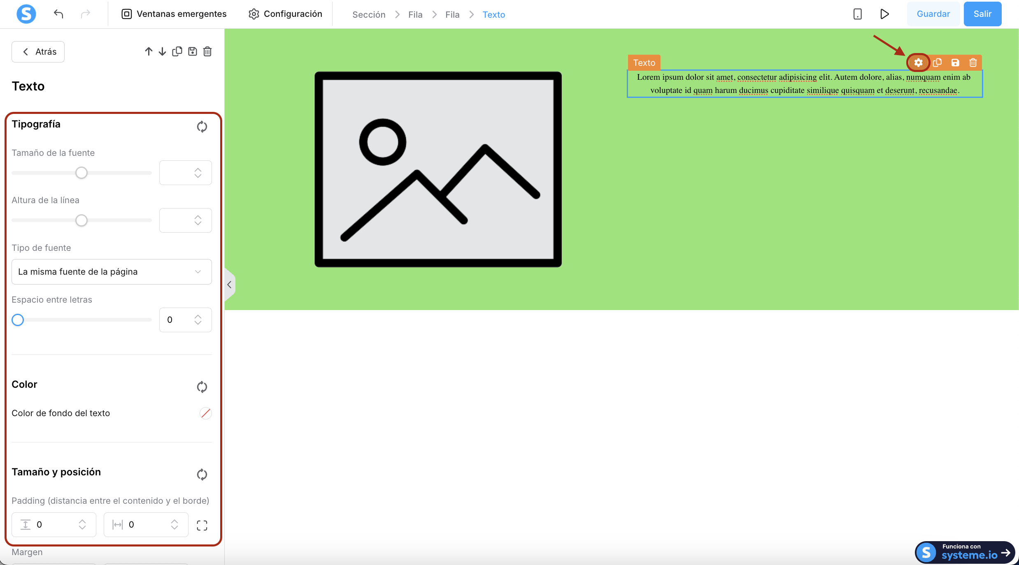Reset Color section settings
1019x565 pixels.
pos(202,387)
